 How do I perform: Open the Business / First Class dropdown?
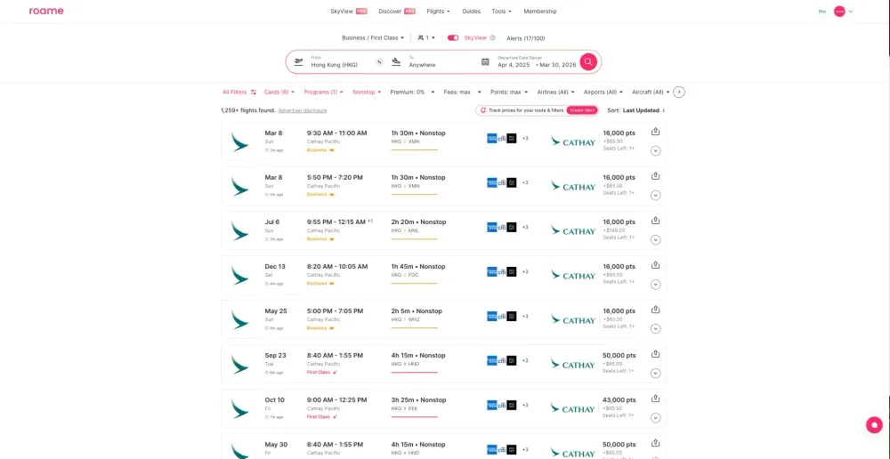tap(374, 38)
